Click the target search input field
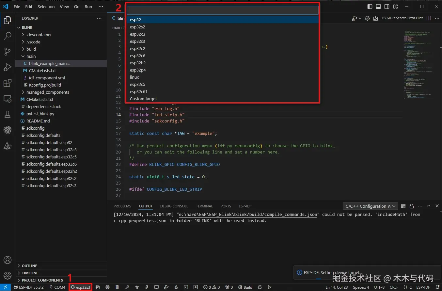Image resolution: width=442 pixels, height=291 pixels. click(x=223, y=10)
